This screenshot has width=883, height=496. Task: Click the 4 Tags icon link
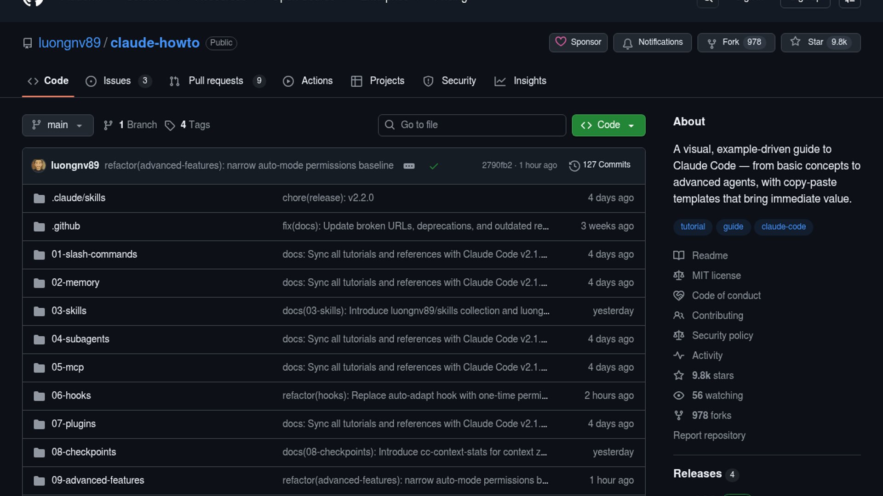(x=170, y=125)
